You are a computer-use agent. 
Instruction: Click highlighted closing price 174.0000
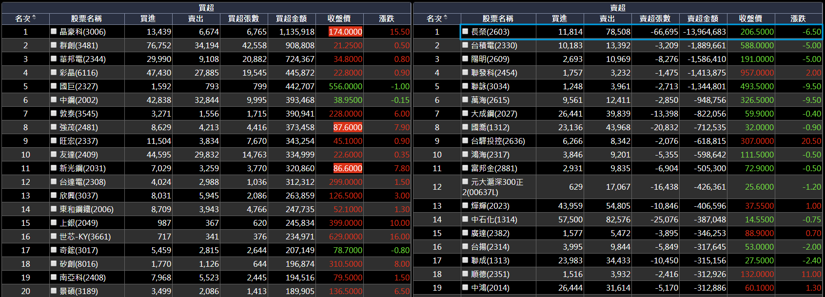[x=345, y=32]
